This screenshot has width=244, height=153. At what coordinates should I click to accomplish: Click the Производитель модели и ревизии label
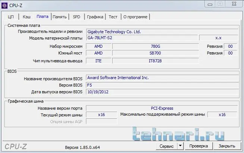click(x=50, y=31)
